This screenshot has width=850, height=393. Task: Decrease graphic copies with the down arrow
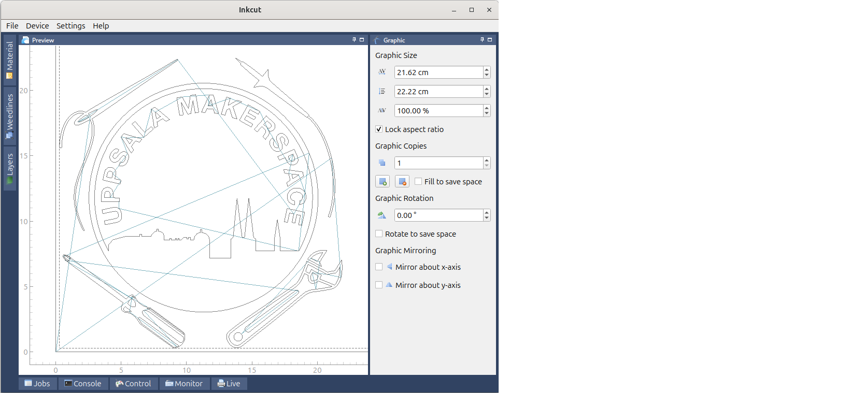click(x=487, y=166)
